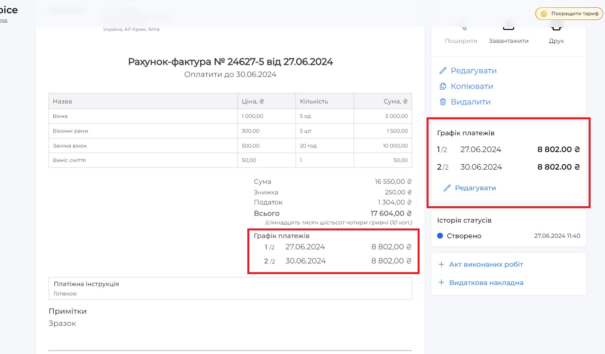The height and width of the screenshot is (354, 605).
Task: Click pencil icon in payment schedule panel
Action: (x=447, y=188)
